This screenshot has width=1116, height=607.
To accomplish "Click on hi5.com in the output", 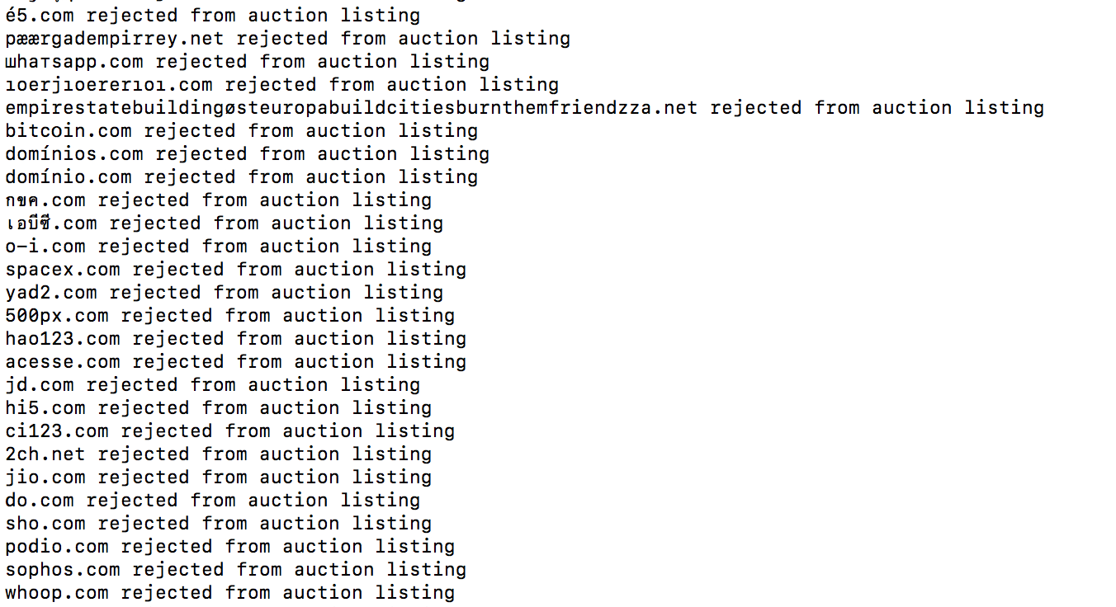I will click(x=45, y=408).
